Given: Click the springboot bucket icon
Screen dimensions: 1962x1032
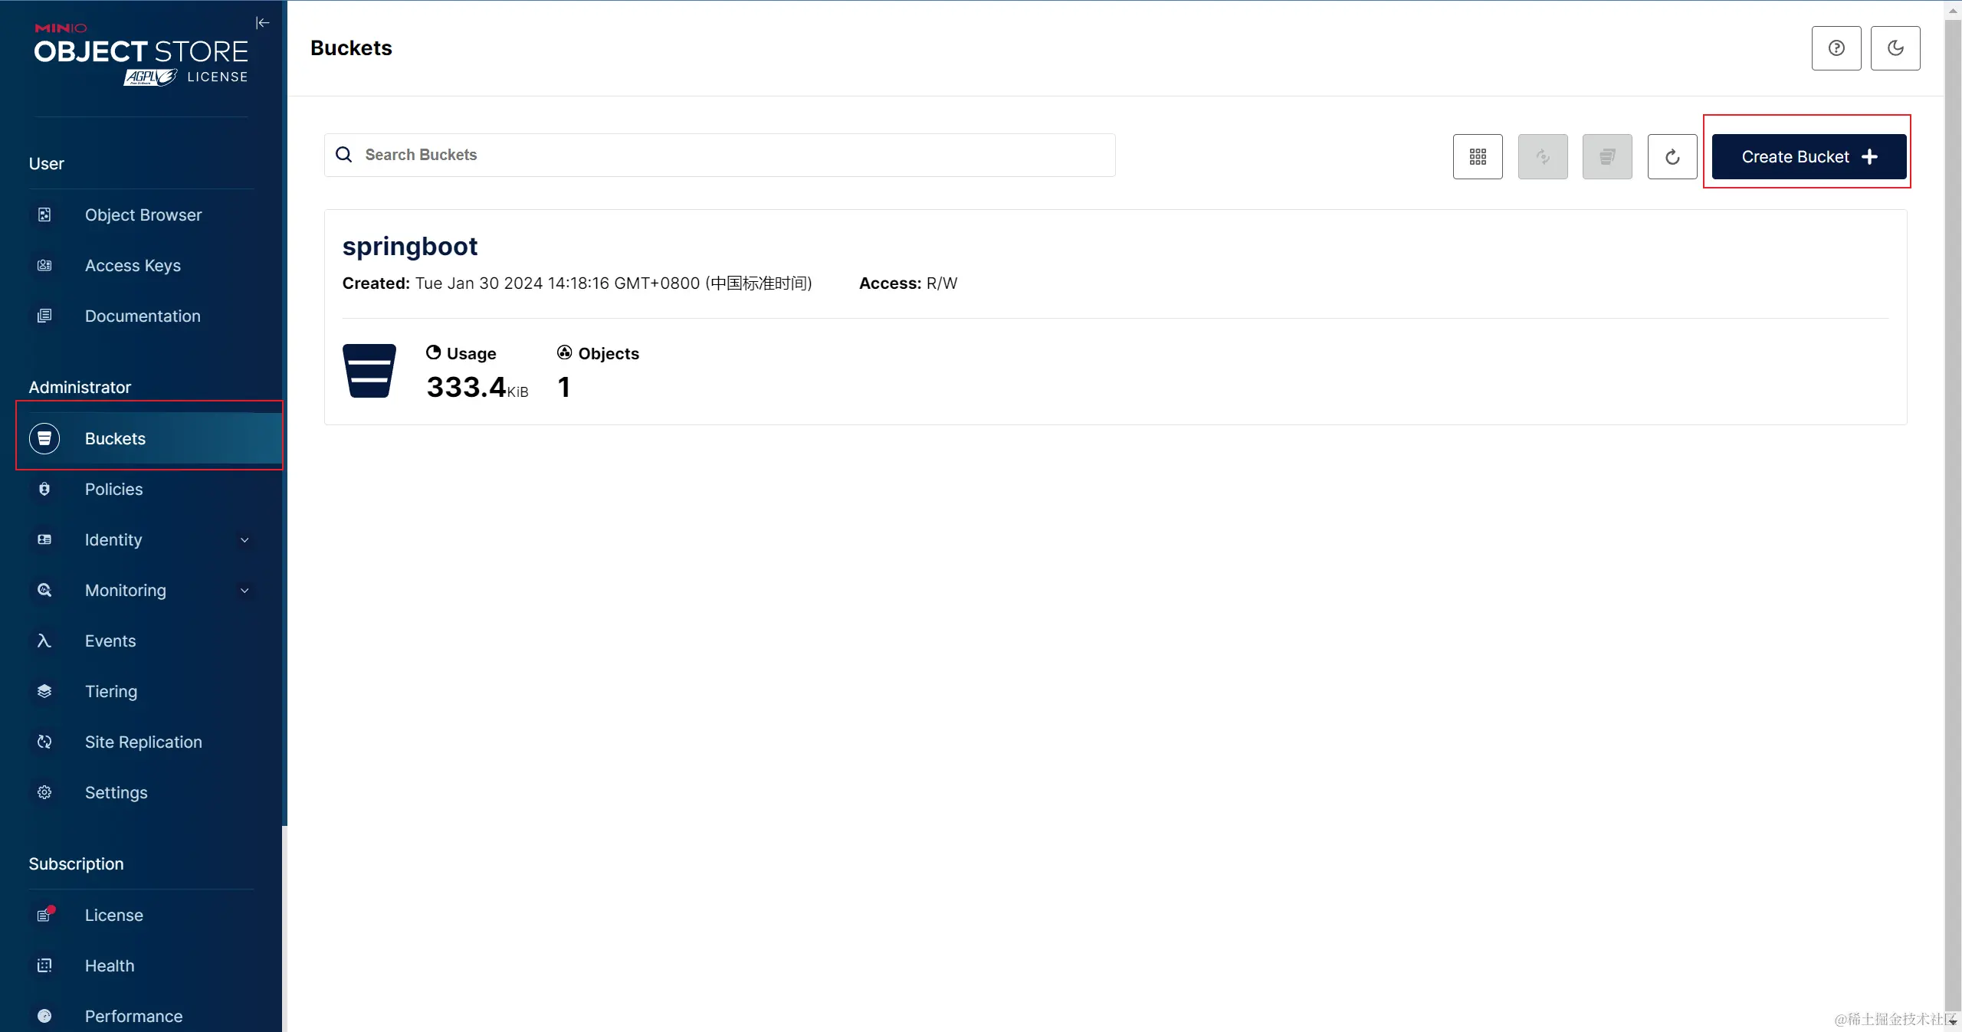Looking at the screenshot, I should click(369, 371).
